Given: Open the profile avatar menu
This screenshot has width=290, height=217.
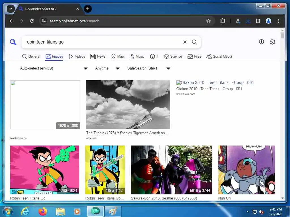Looking at the screenshot, I should [x=268, y=21].
